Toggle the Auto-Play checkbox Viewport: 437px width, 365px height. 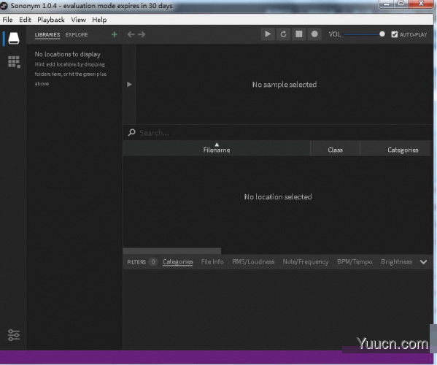click(395, 34)
